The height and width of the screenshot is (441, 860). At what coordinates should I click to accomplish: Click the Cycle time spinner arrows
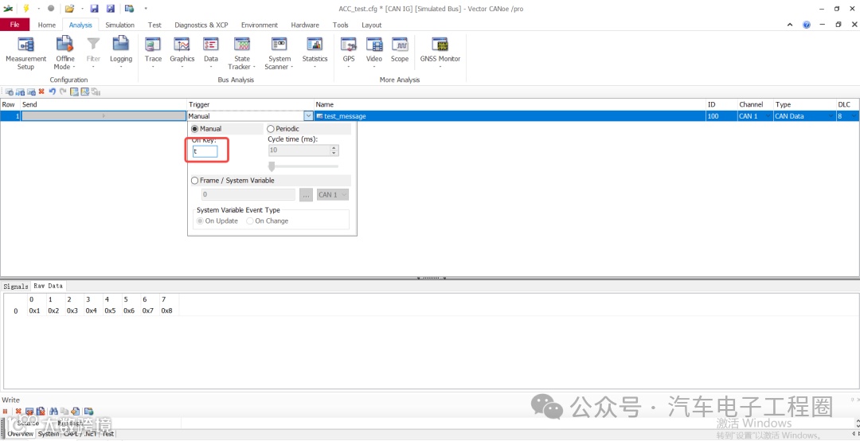click(334, 150)
